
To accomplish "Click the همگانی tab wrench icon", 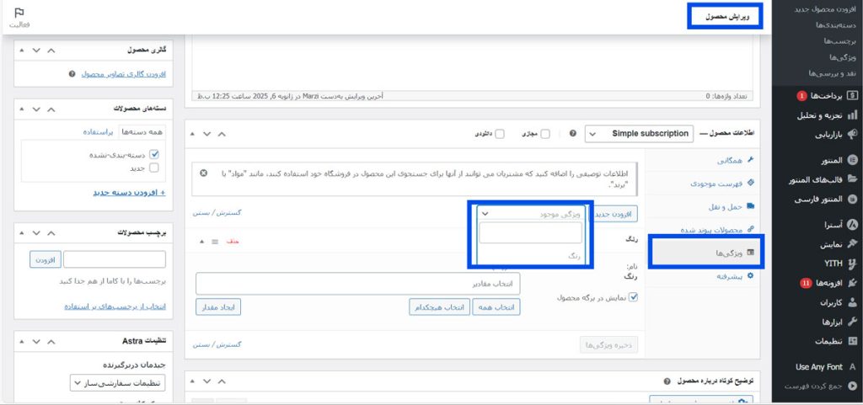I will [x=749, y=161].
